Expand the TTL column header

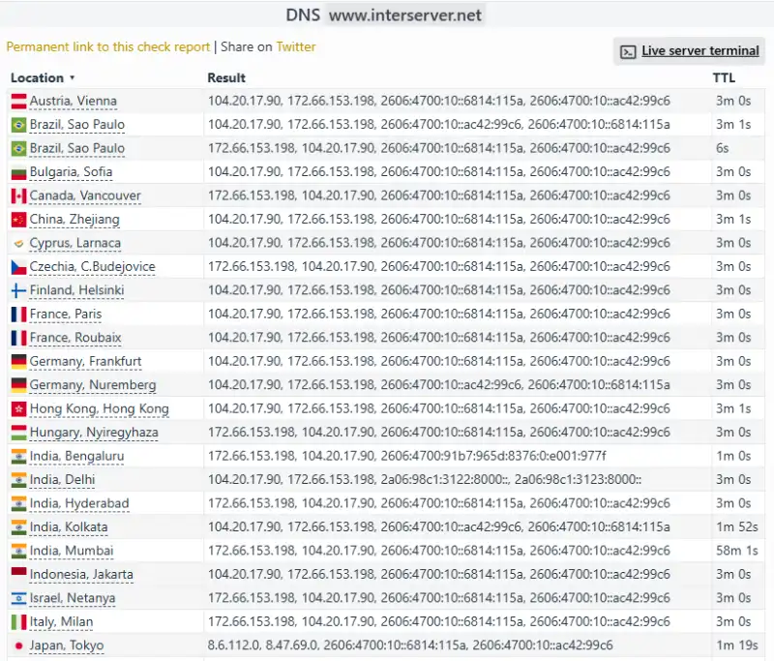point(724,77)
